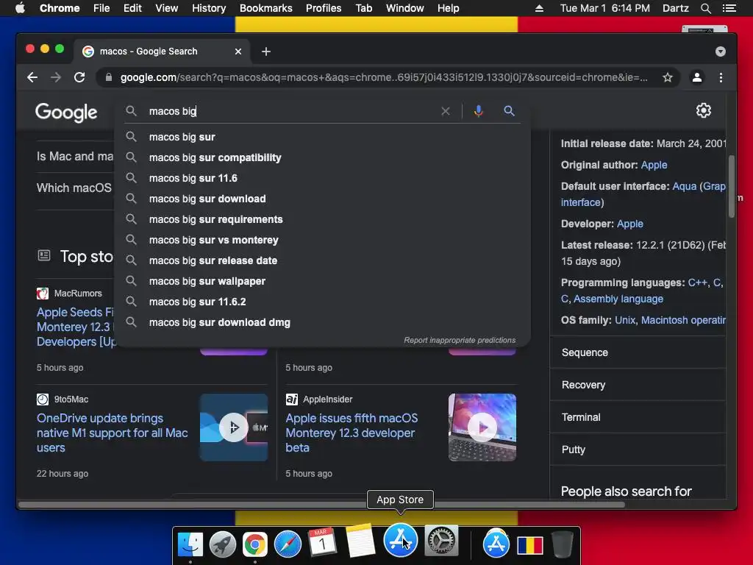Open the Apple menu
Image resolution: width=753 pixels, height=565 pixels.
tap(20, 8)
